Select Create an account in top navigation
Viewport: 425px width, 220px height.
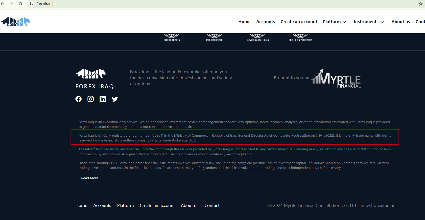point(299,22)
